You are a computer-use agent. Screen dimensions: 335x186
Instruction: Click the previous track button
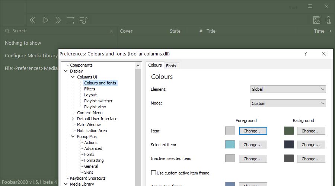(32, 20)
